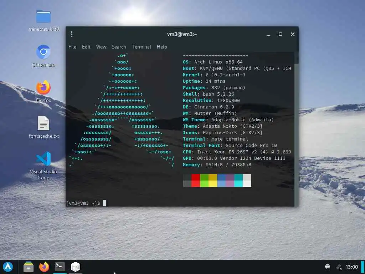The image size is (365, 274).
Task: Click the 'GPU: 00:03.0 Vendor 1234' line
Action: [x=234, y=158]
